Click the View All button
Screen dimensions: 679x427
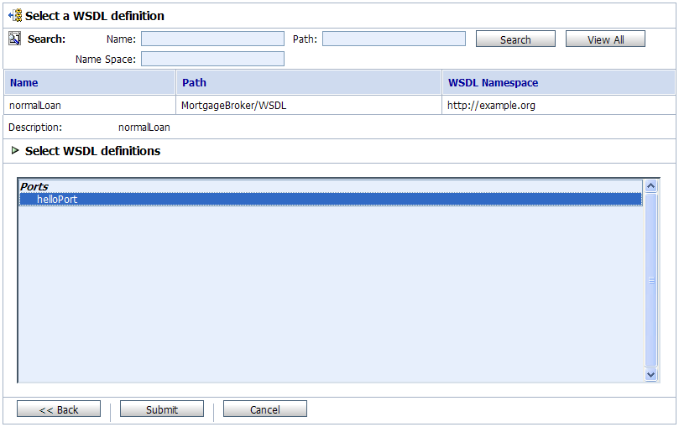[605, 39]
